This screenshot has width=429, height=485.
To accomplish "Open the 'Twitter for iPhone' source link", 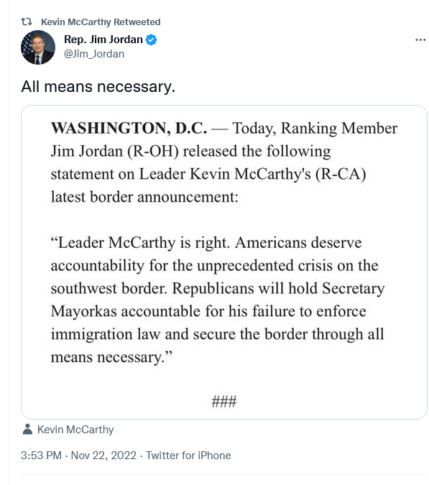I will [188, 456].
